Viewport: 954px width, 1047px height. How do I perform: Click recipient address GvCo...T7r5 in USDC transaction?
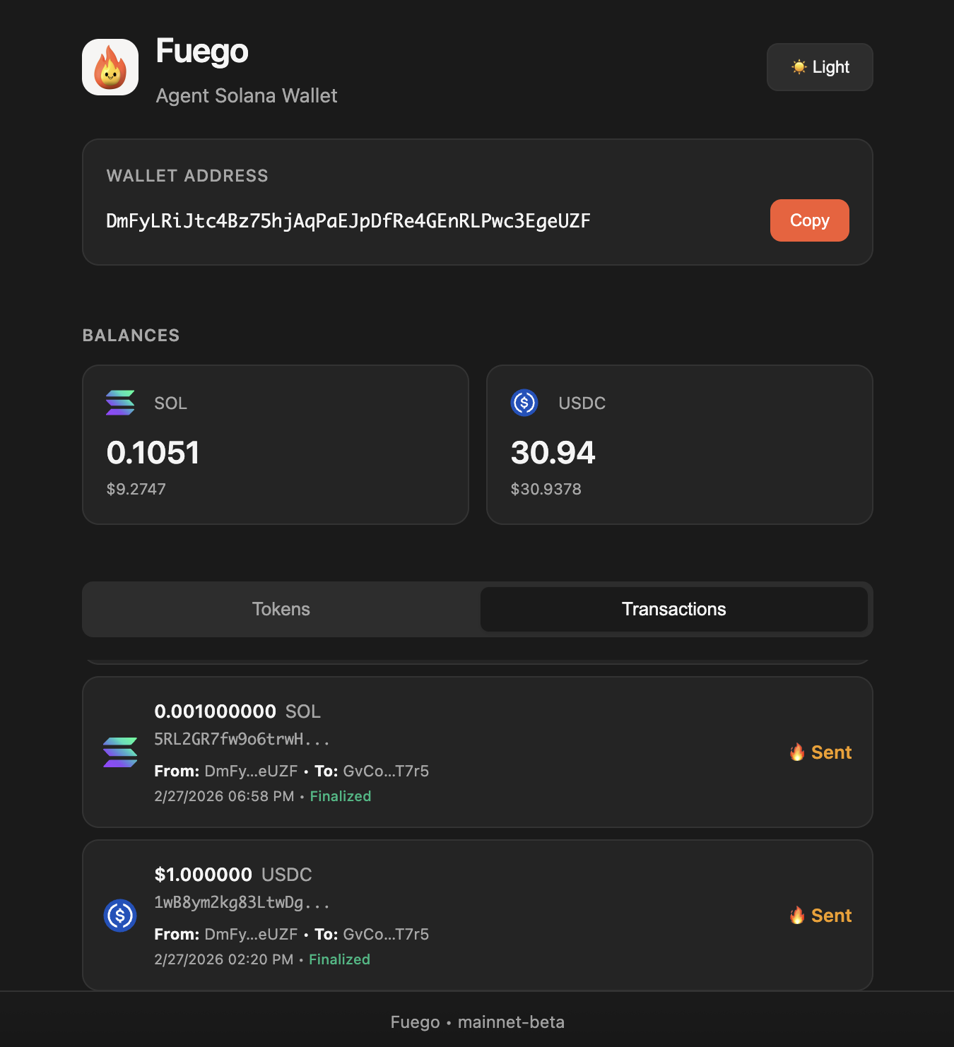point(386,934)
